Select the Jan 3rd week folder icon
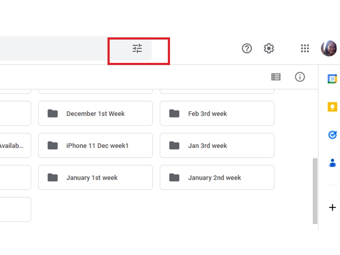Viewport: 340px width, 255px height. coord(174,145)
